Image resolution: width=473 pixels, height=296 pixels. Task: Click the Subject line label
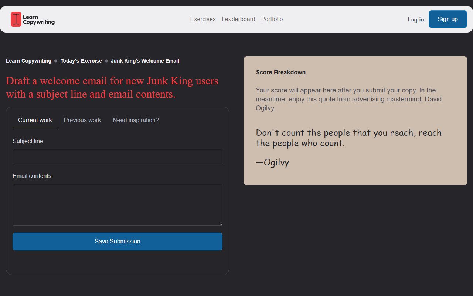point(28,141)
